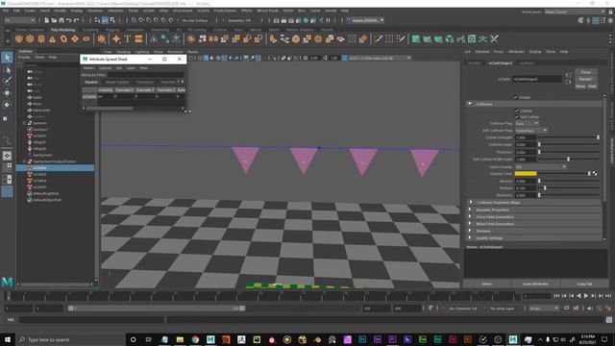Screen dimensions: 615x346
Task: Click the polygon Type 'T' shelf icon
Action: coord(128,38)
